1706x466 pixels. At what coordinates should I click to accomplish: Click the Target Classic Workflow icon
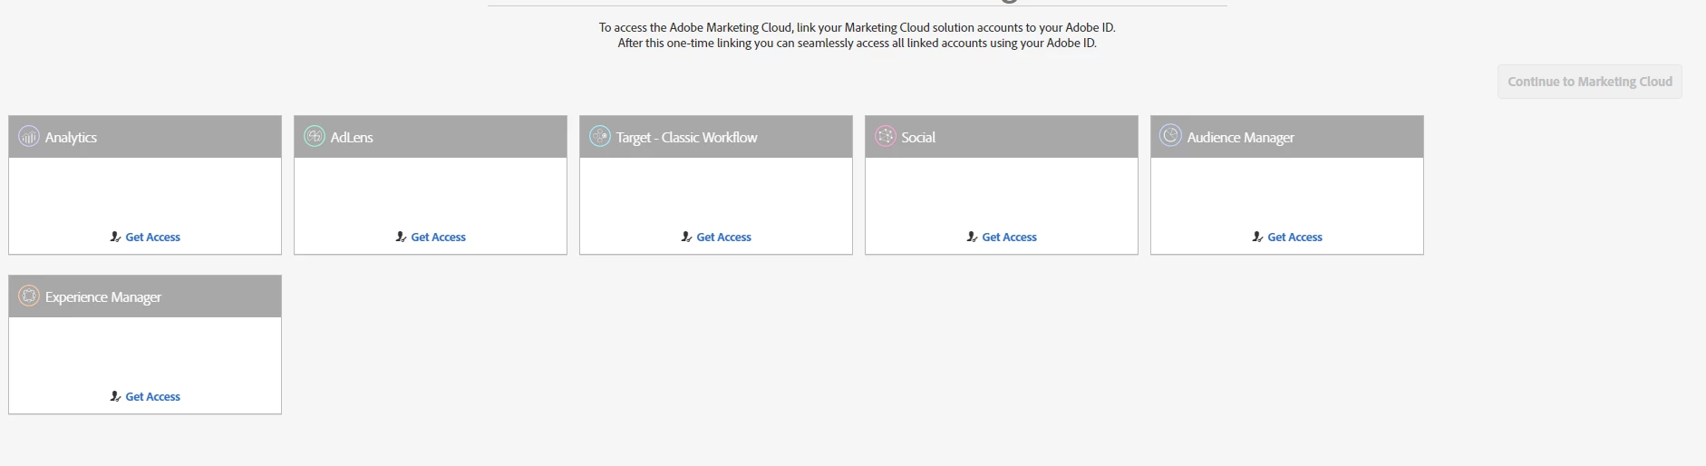point(600,137)
